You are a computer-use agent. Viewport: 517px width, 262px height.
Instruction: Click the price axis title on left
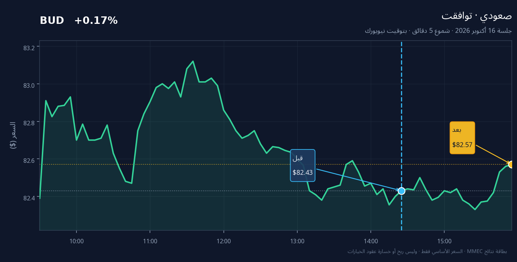click(13, 135)
